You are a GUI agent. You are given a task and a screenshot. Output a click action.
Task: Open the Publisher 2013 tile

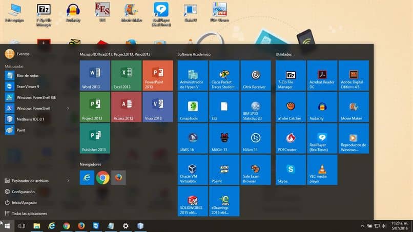[x=95, y=138]
